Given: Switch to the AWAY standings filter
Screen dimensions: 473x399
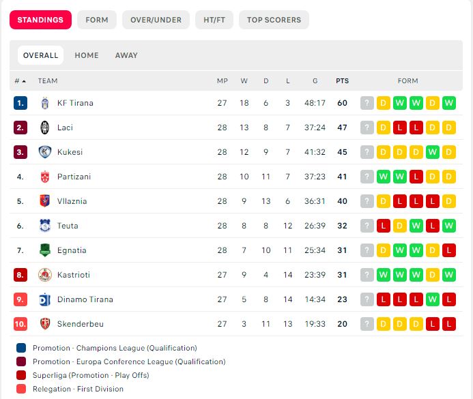Looking at the screenshot, I should point(126,55).
